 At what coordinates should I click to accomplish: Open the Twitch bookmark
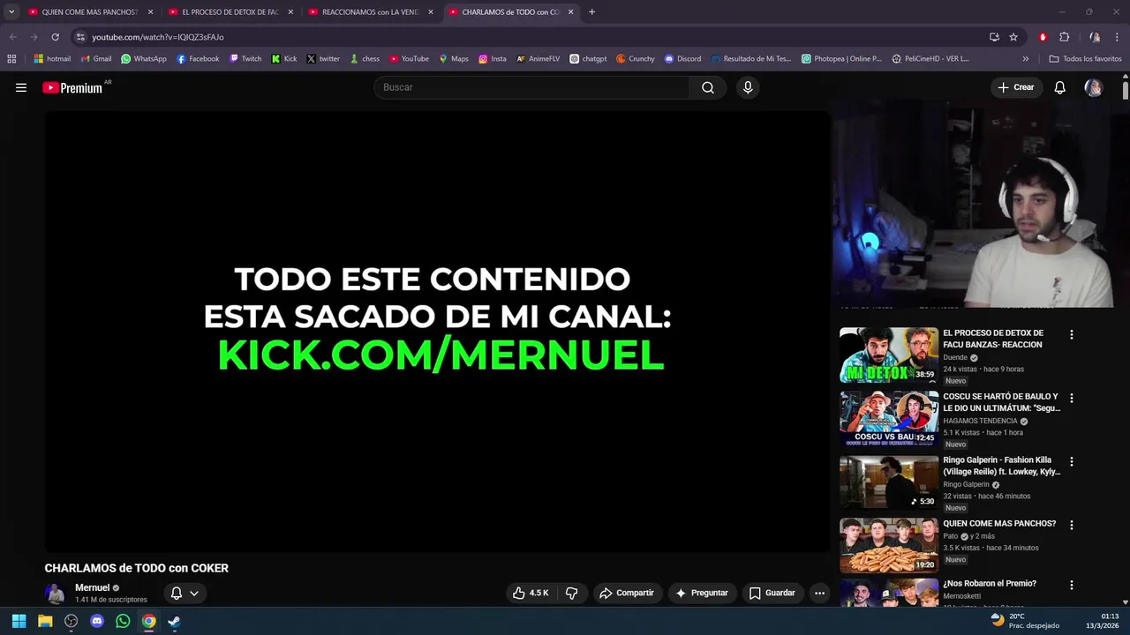pyautogui.click(x=246, y=59)
